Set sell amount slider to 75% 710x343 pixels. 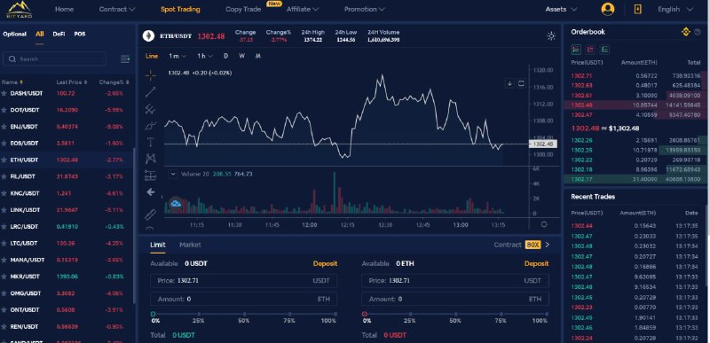tap(501, 314)
